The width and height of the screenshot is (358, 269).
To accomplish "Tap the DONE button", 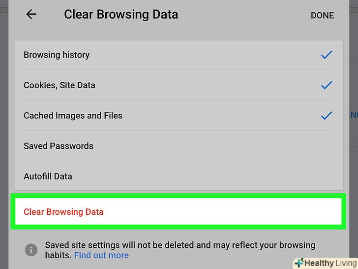I will point(322,15).
